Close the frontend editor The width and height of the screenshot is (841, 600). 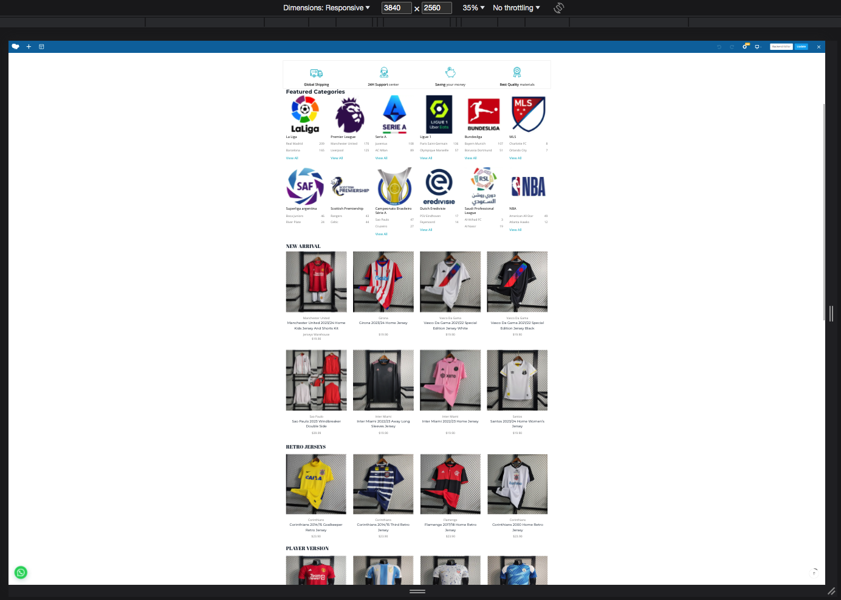point(819,47)
